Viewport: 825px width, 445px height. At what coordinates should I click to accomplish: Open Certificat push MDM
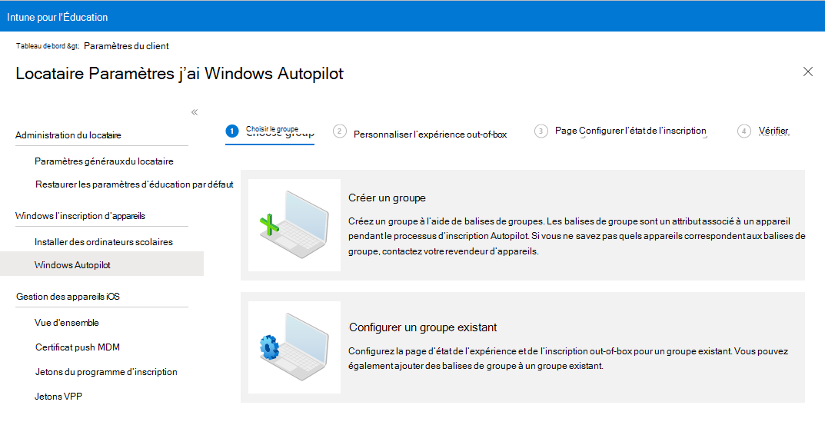tap(78, 347)
